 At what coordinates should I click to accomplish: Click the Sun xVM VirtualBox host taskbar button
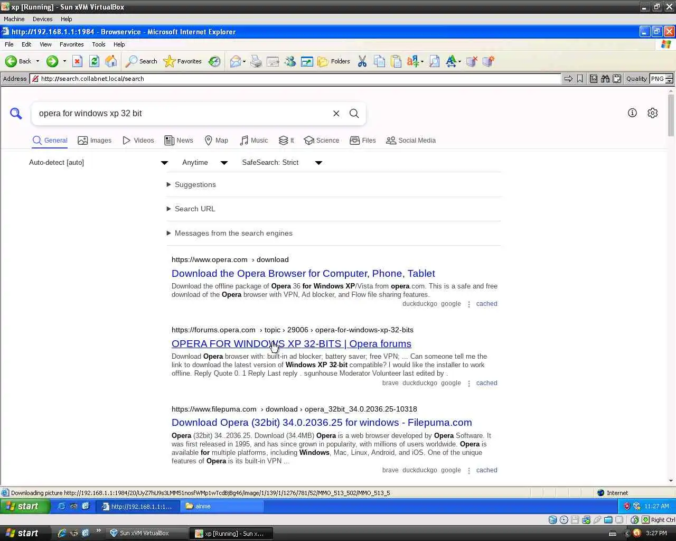tap(147, 534)
